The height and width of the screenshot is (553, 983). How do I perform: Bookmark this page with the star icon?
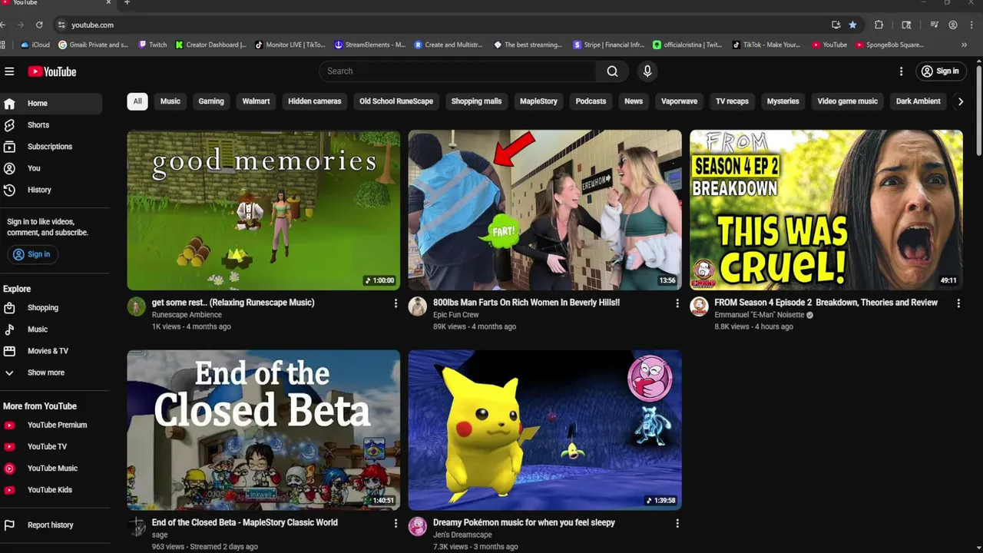(852, 25)
